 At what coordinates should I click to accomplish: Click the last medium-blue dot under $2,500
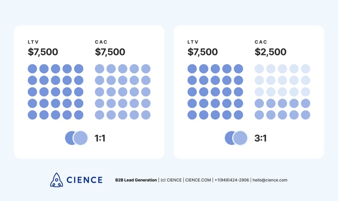[x=306, y=115]
